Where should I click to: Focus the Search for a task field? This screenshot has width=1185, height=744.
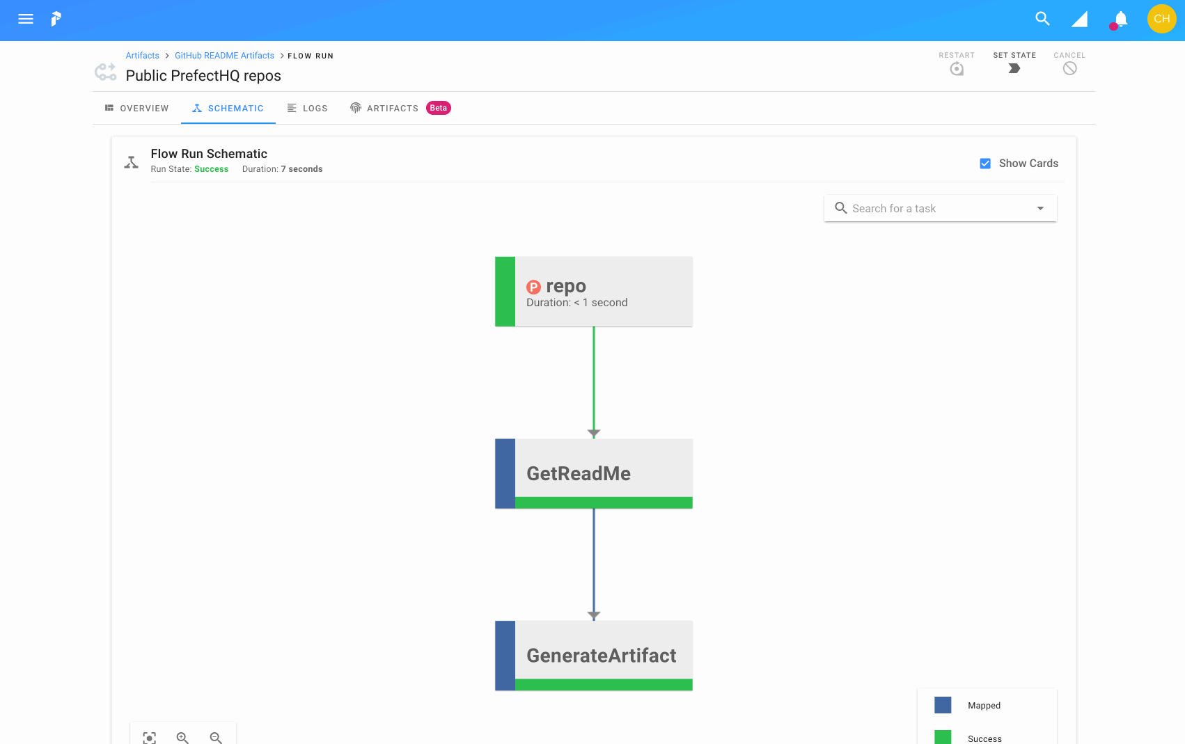point(940,208)
